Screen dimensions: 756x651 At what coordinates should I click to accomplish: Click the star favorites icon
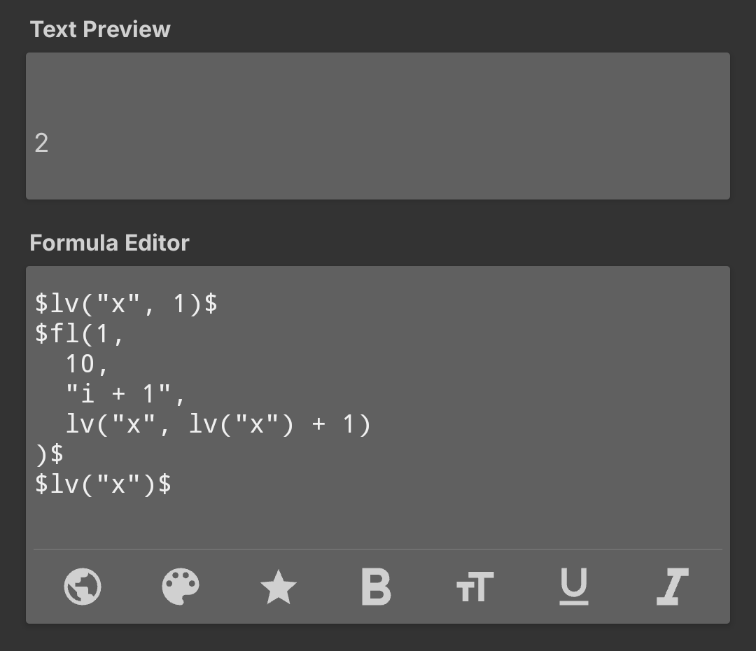278,587
